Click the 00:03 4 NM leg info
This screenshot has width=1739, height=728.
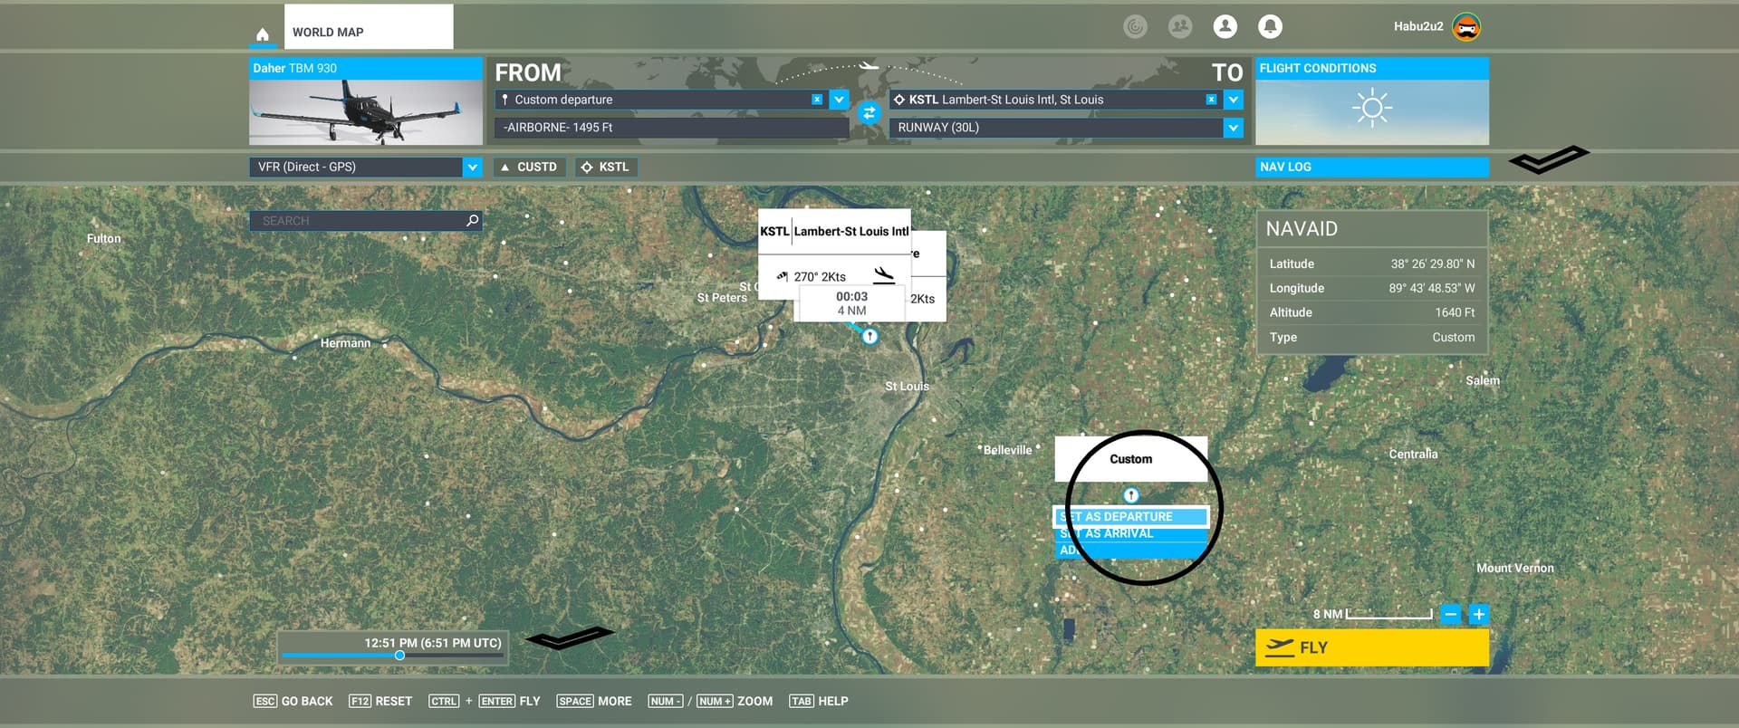[851, 303]
